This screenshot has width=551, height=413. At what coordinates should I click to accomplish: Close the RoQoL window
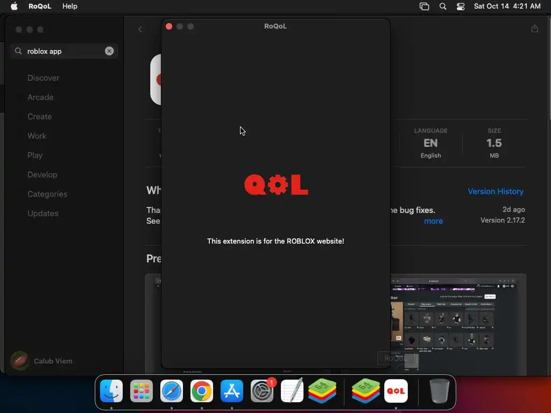point(169,26)
